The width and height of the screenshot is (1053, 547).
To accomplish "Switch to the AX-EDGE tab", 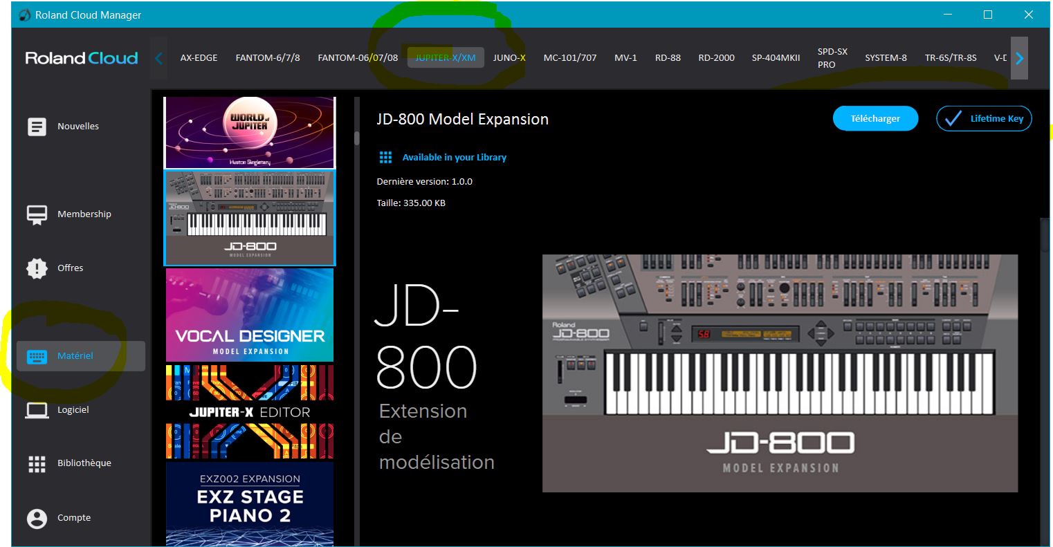I will click(199, 58).
